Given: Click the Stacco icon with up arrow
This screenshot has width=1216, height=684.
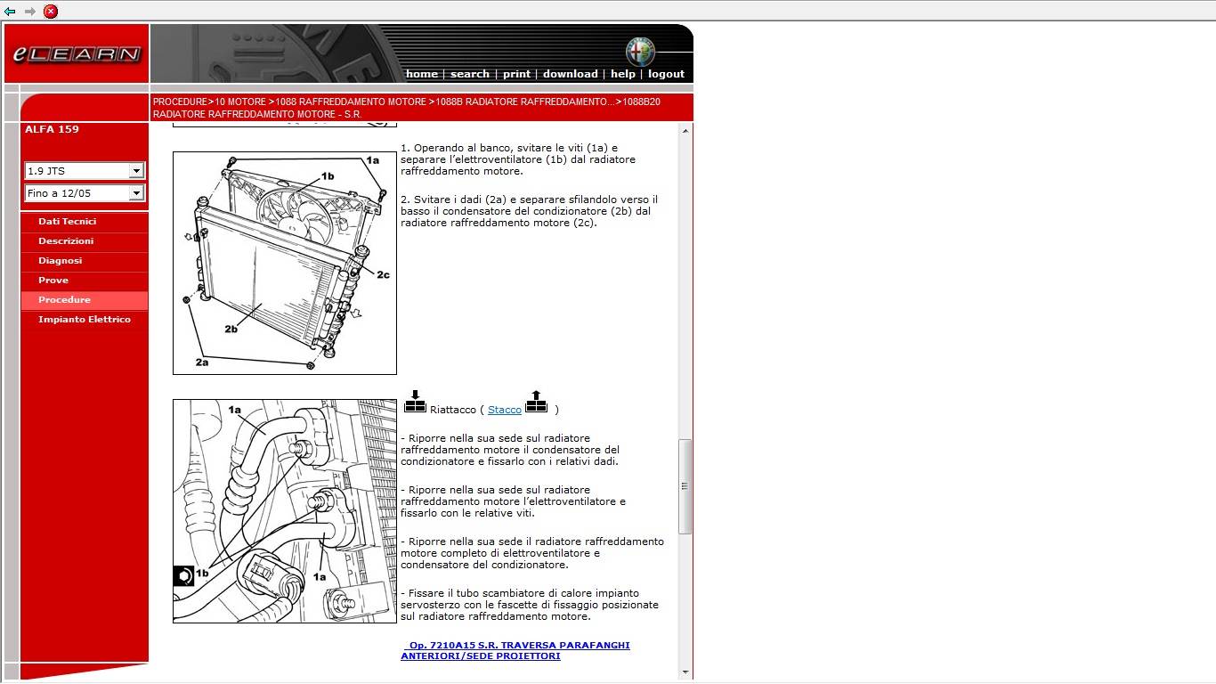Looking at the screenshot, I should [x=536, y=402].
